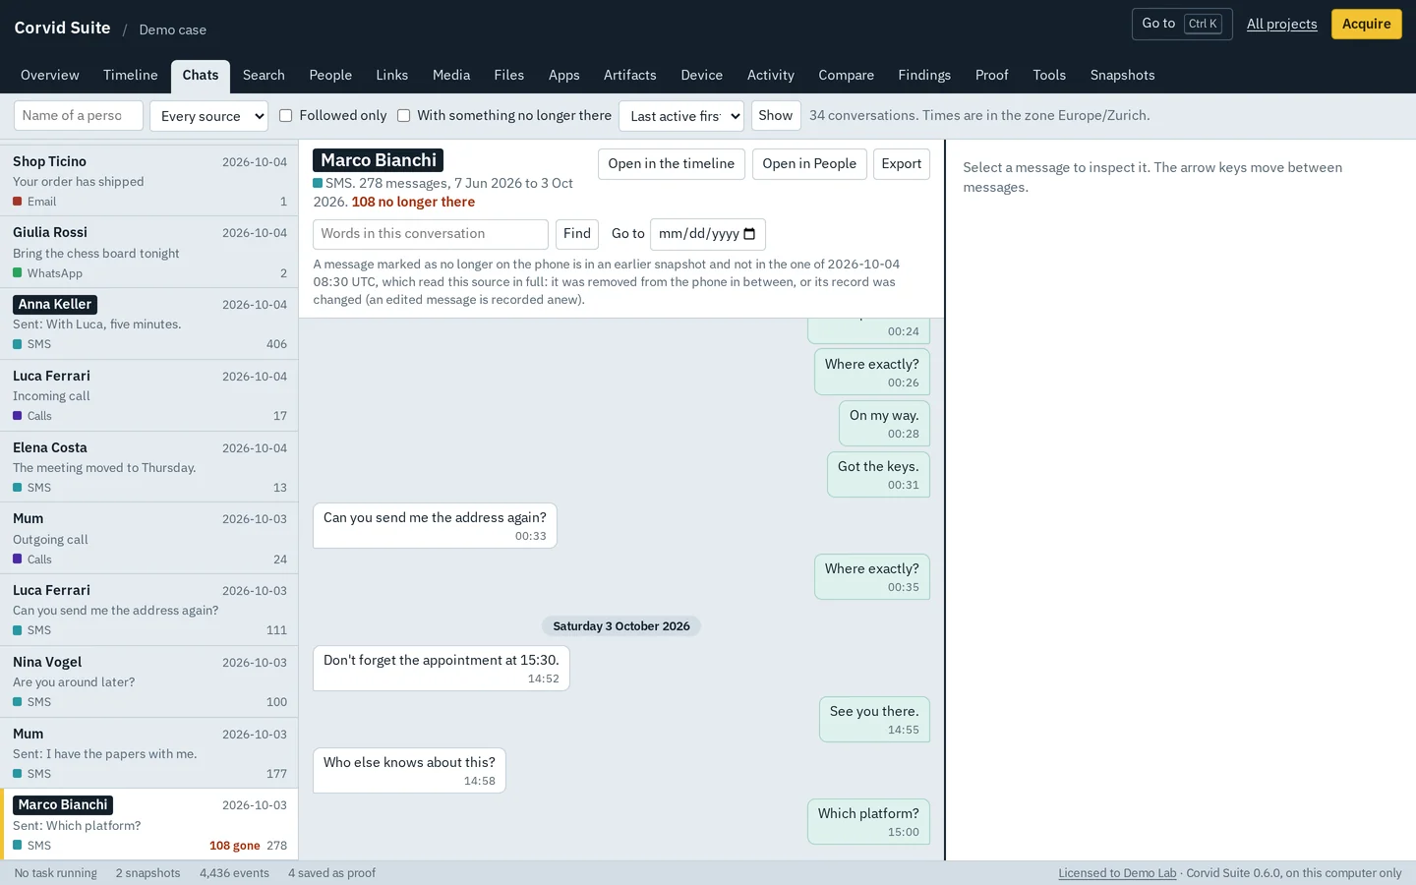
Task: Click Open in the timeline button
Action: point(672,164)
